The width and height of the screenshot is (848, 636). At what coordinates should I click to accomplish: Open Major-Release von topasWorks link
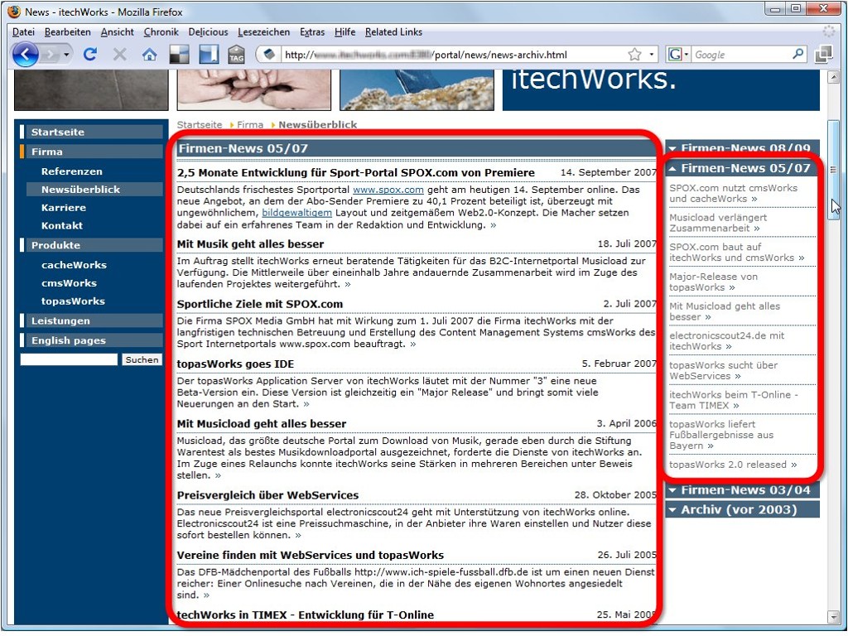[713, 282]
